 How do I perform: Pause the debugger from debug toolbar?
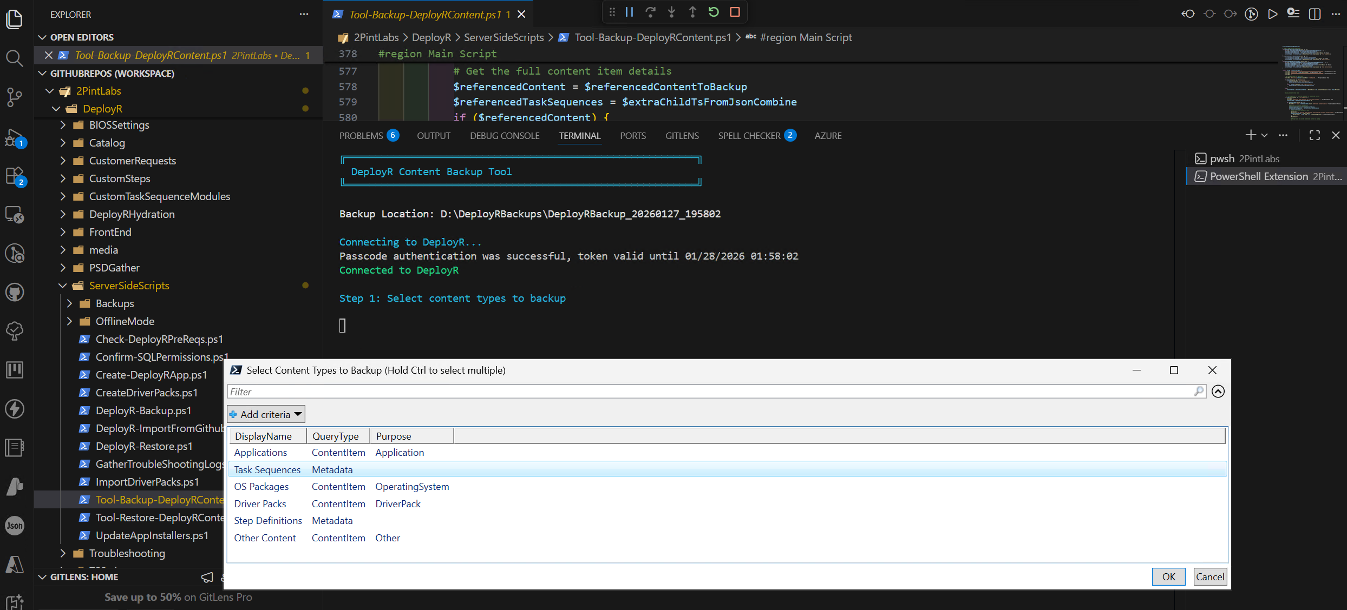(x=629, y=12)
